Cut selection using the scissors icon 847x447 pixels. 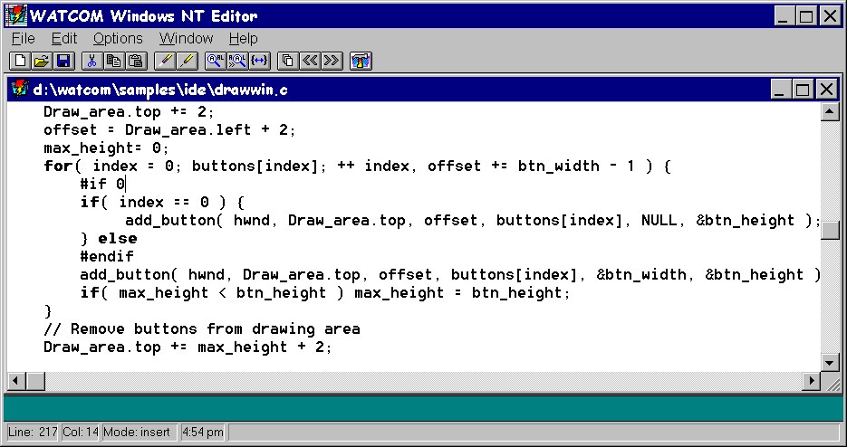(x=92, y=61)
